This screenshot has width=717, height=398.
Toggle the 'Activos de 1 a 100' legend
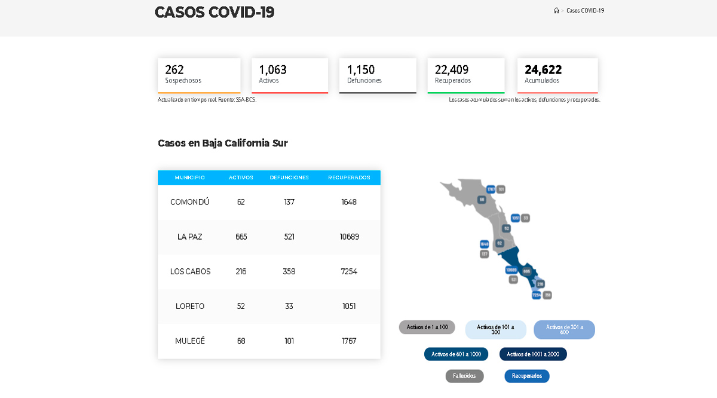[x=427, y=327]
